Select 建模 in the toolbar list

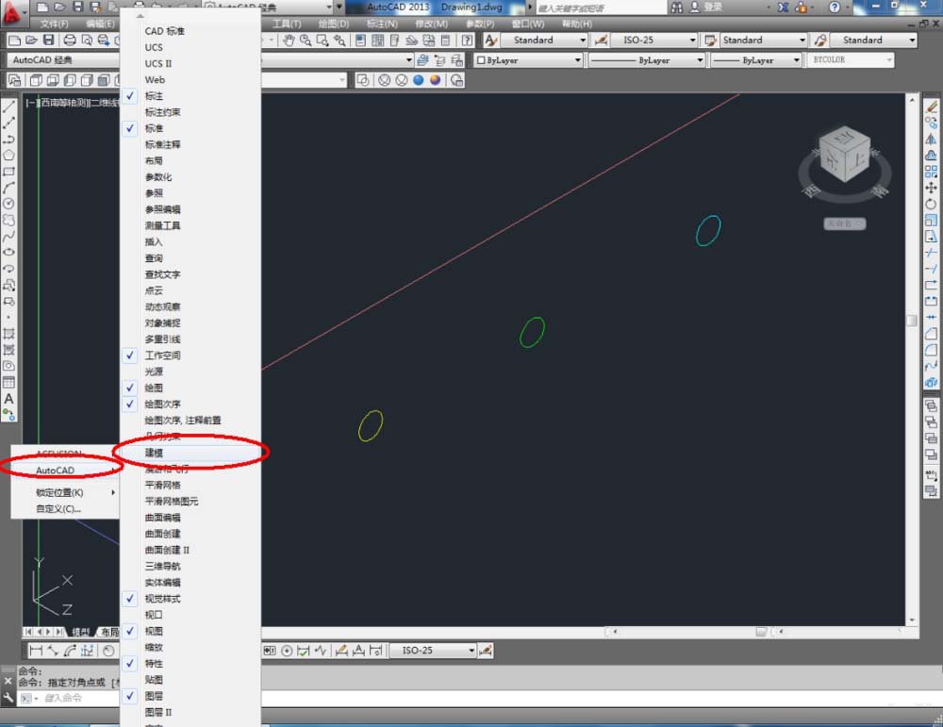point(190,453)
